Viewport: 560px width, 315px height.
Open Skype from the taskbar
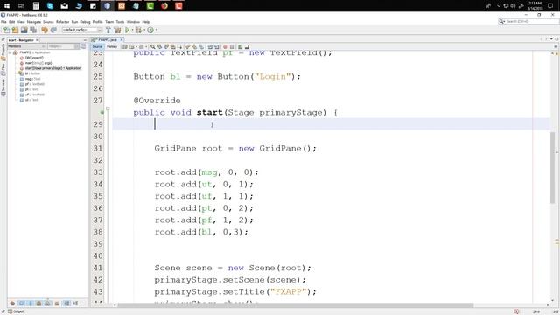[x=50, y=6]
